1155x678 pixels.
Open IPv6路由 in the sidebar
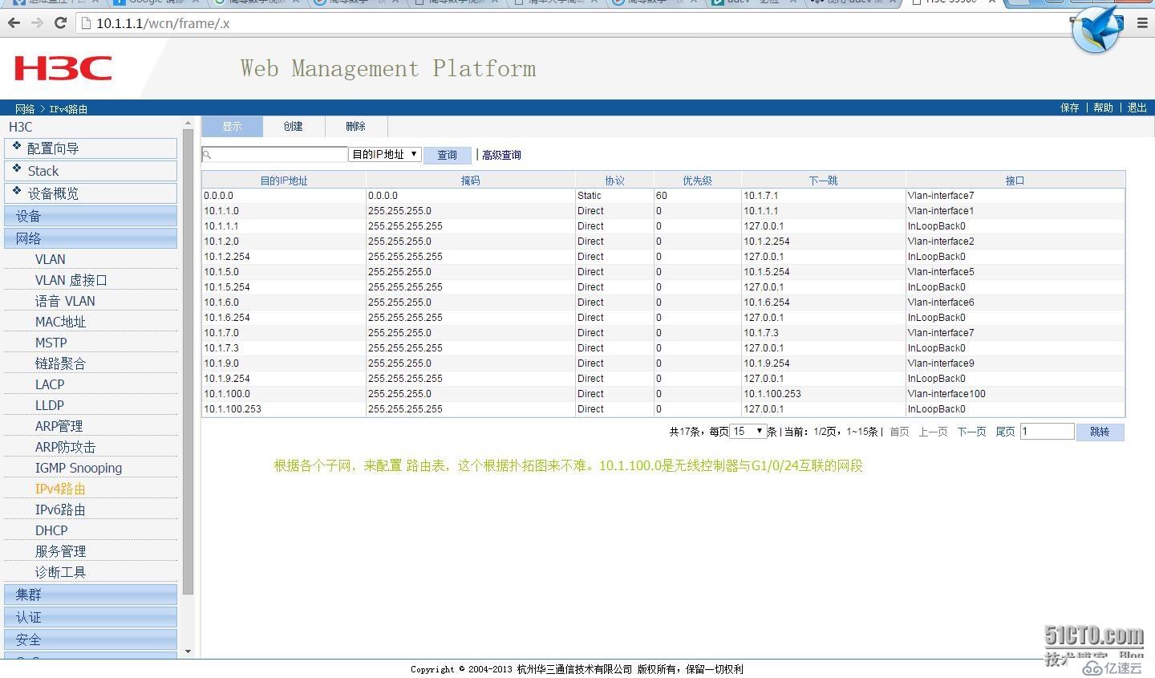coord(60,510)
